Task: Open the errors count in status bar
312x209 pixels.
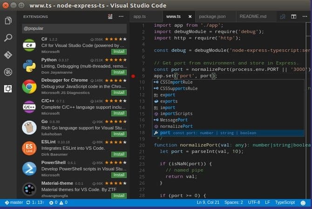Action: pyautogui.click(x=54, y=202)
